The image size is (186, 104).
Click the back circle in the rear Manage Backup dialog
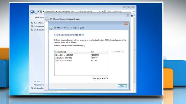47,19
